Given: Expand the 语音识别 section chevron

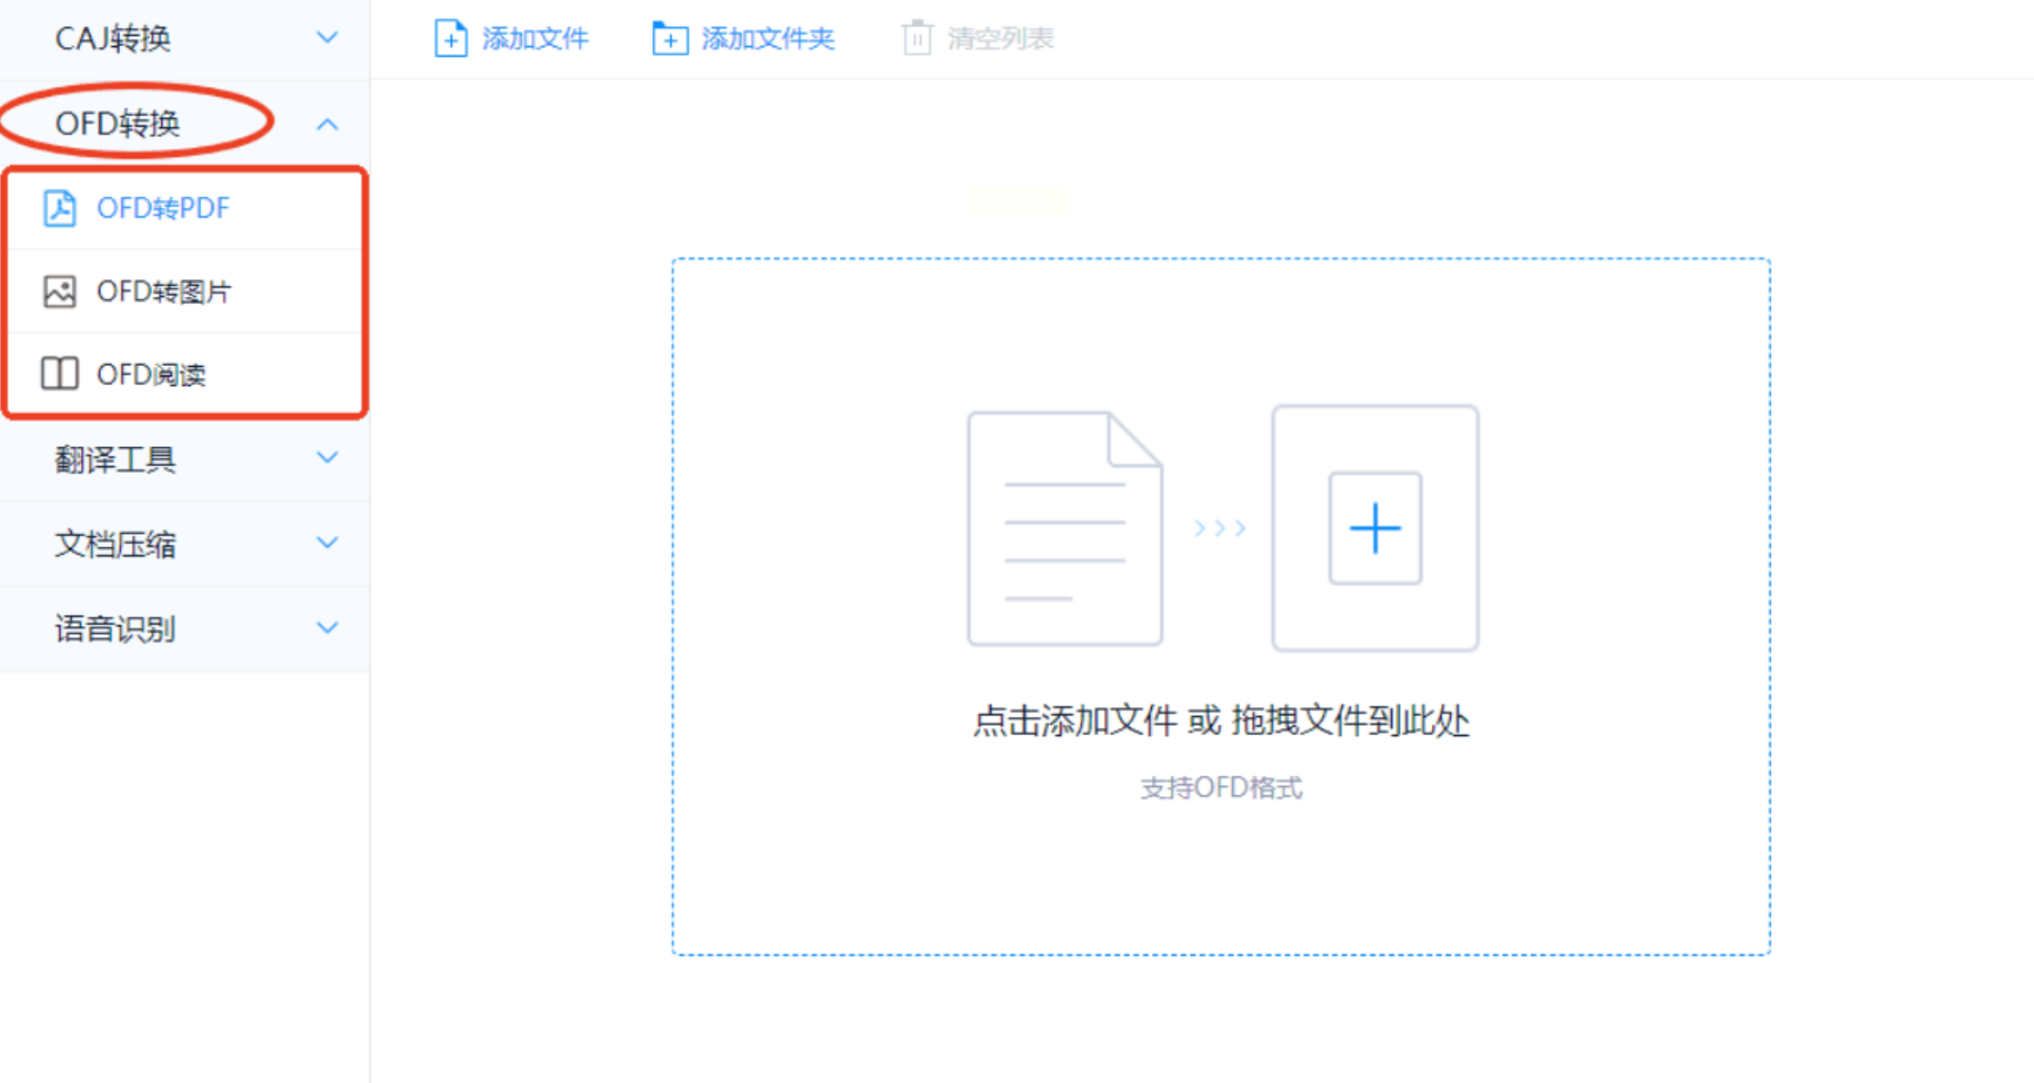Looking at the screenshot, I should (x=327, y=628).
